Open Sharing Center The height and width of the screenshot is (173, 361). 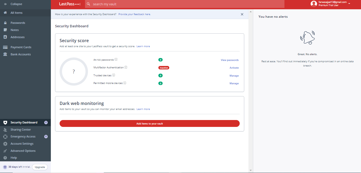(25, 130)
